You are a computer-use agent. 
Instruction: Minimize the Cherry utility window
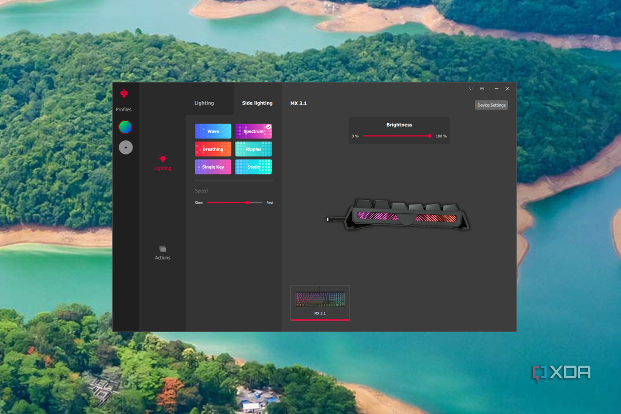496,89
